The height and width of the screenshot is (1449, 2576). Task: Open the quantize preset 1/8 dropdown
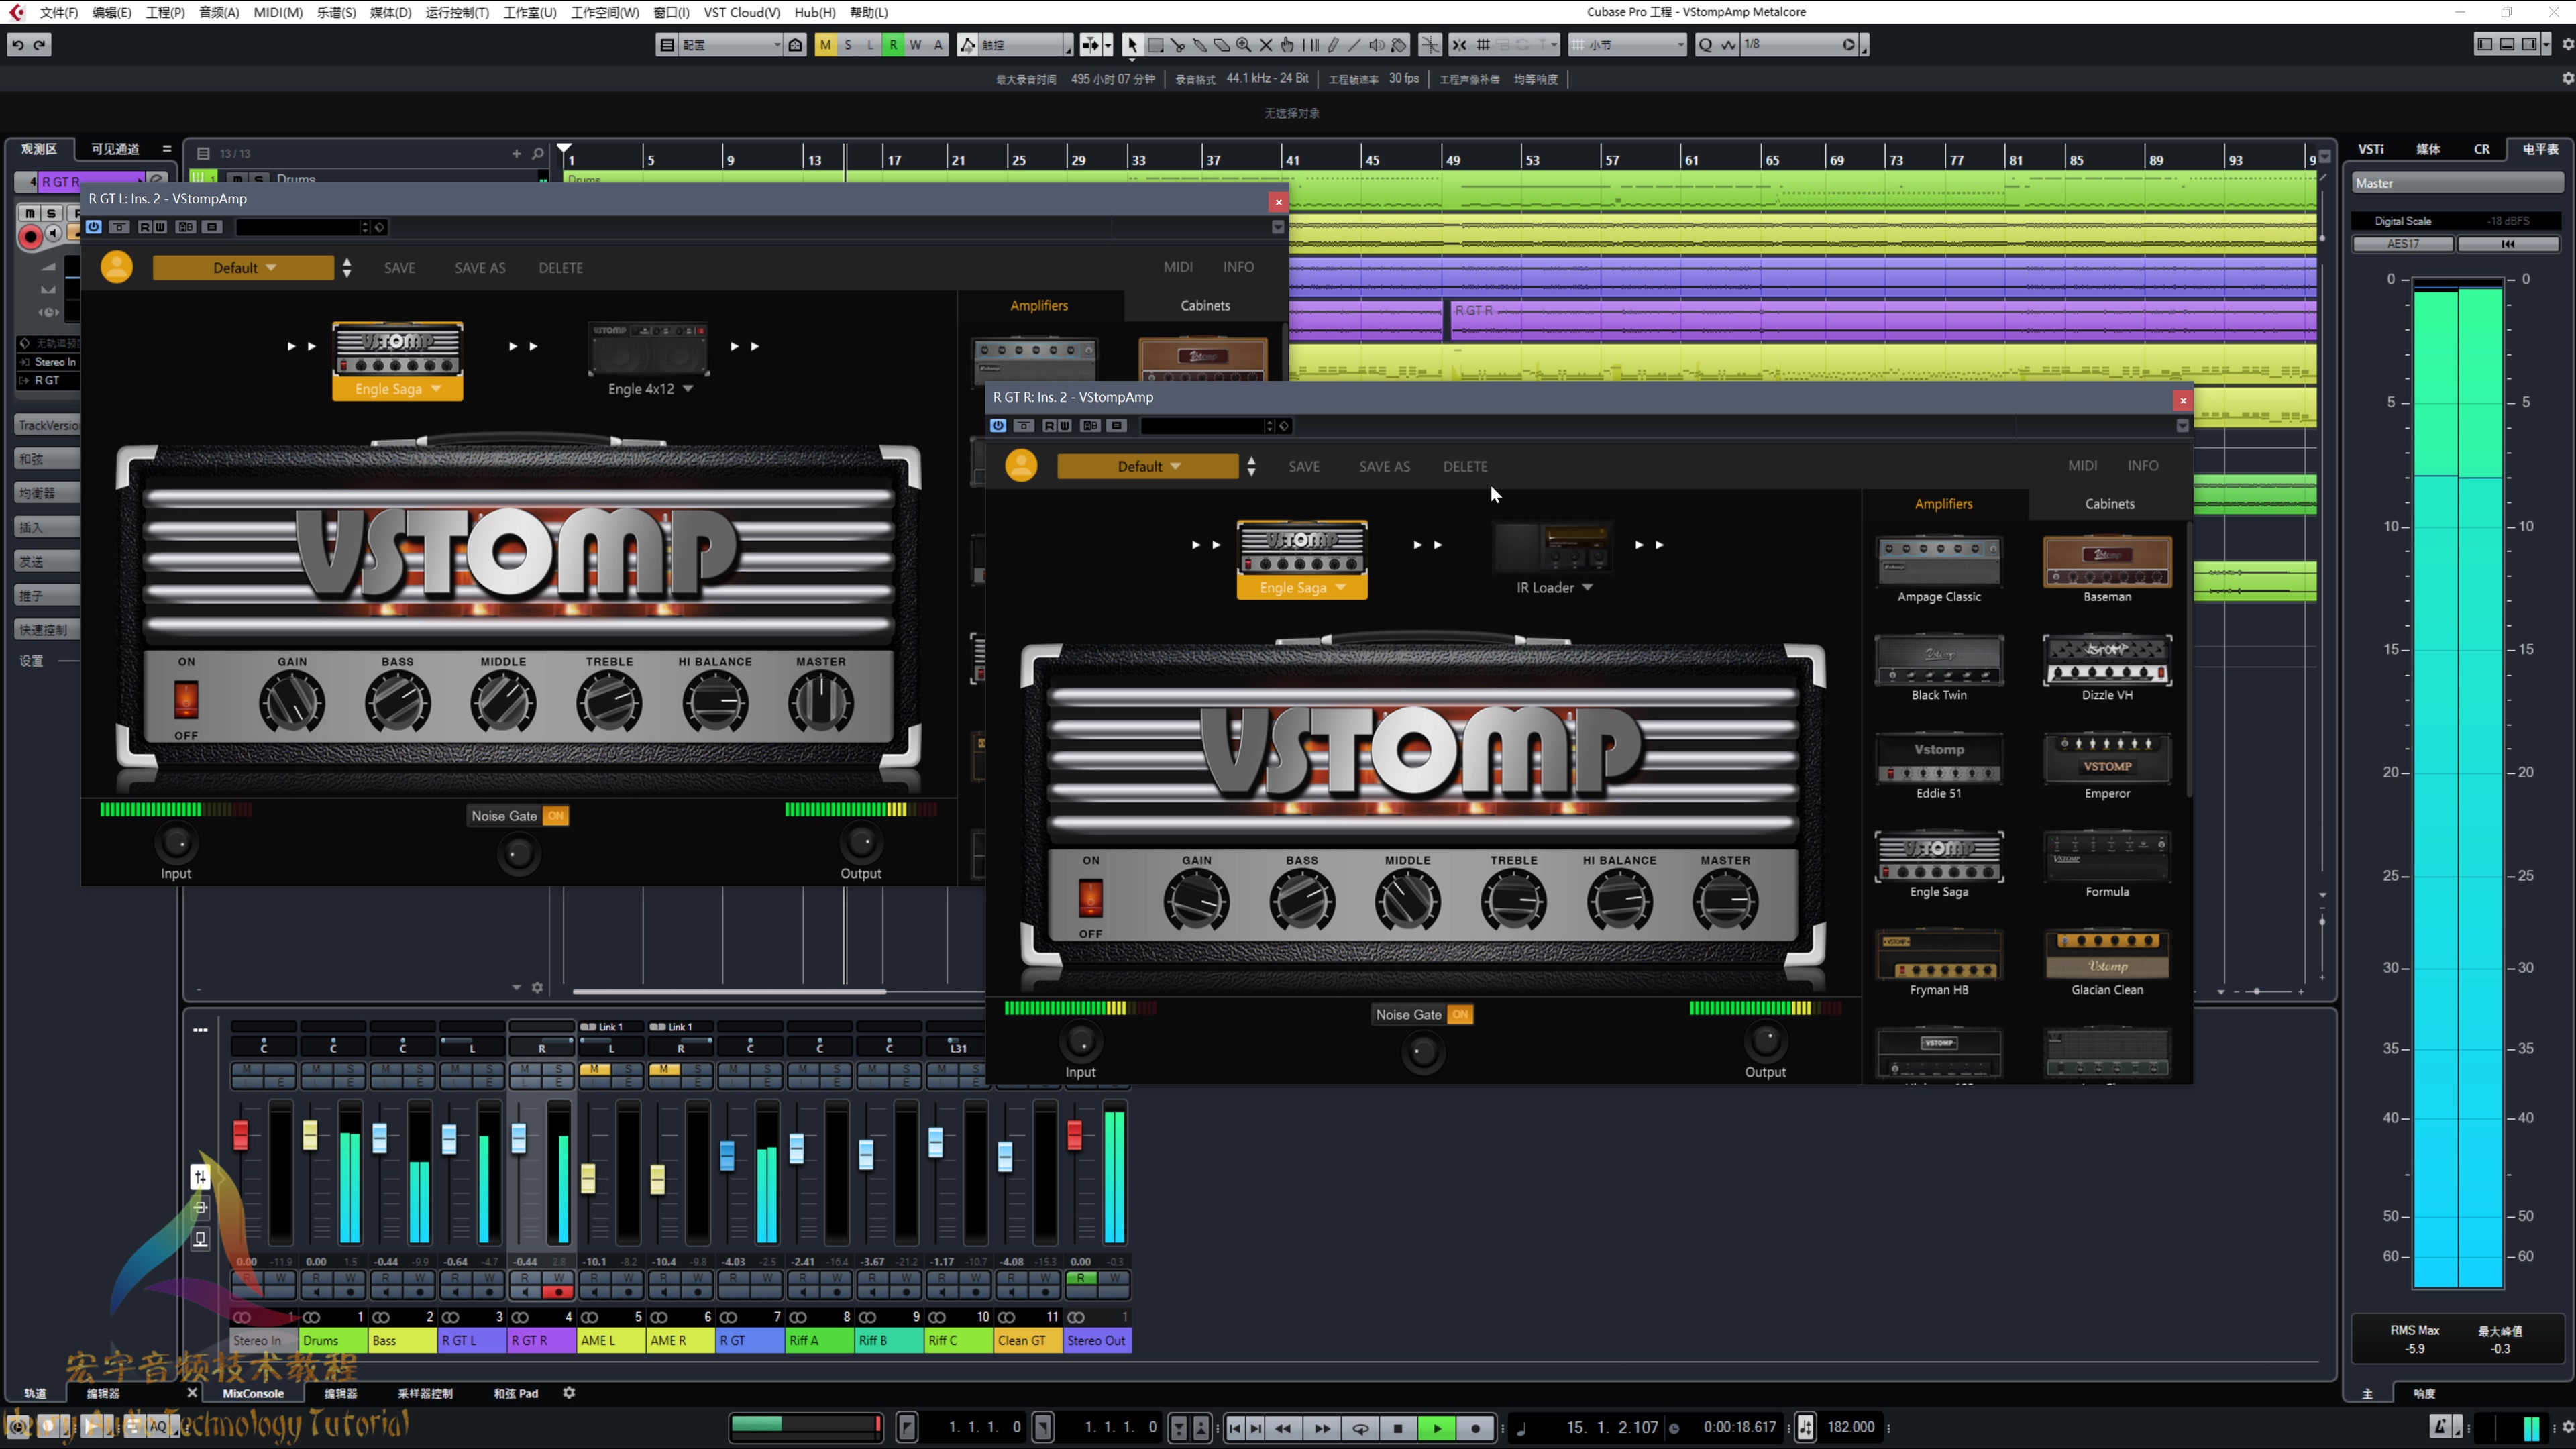[1799, 44]
